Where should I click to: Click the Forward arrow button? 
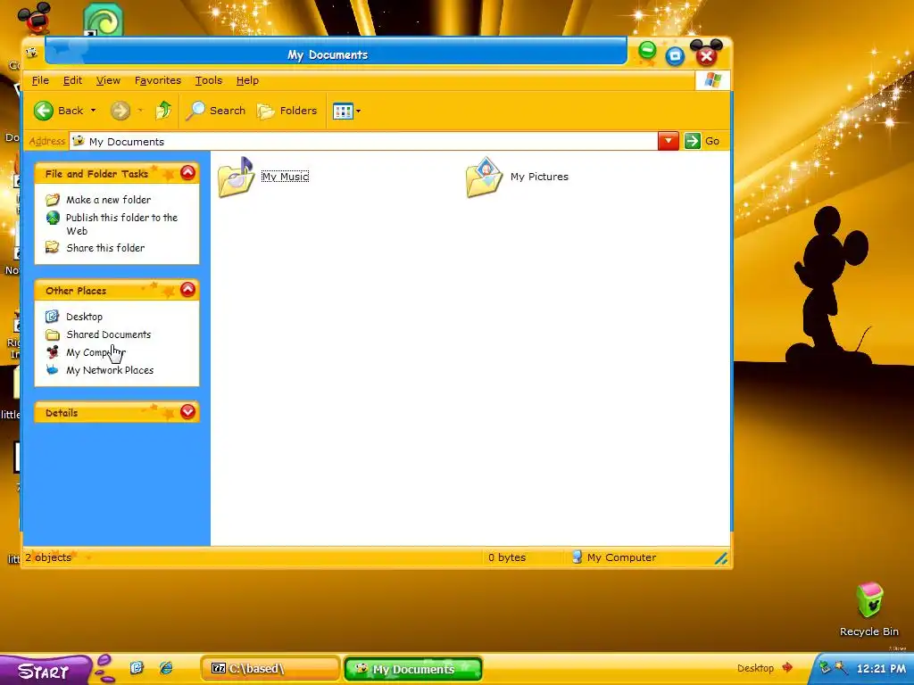[120, 111]
